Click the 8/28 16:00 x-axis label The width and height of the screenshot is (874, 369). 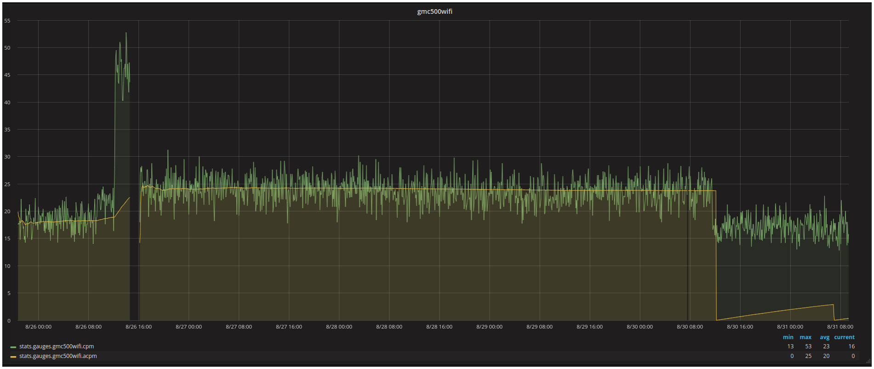(440, 327)
